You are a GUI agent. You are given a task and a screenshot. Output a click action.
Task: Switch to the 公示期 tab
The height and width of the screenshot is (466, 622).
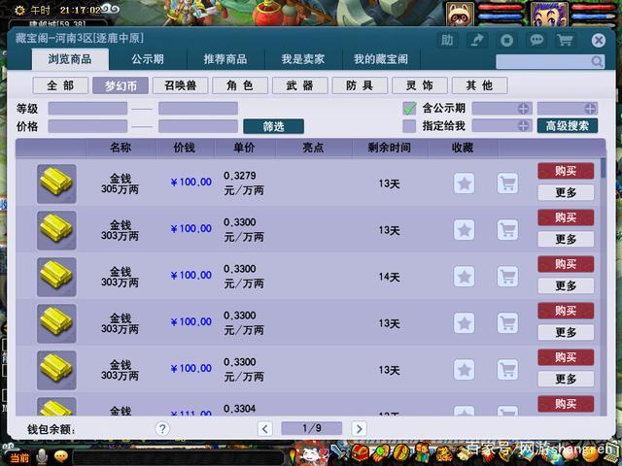click(148, 59)
